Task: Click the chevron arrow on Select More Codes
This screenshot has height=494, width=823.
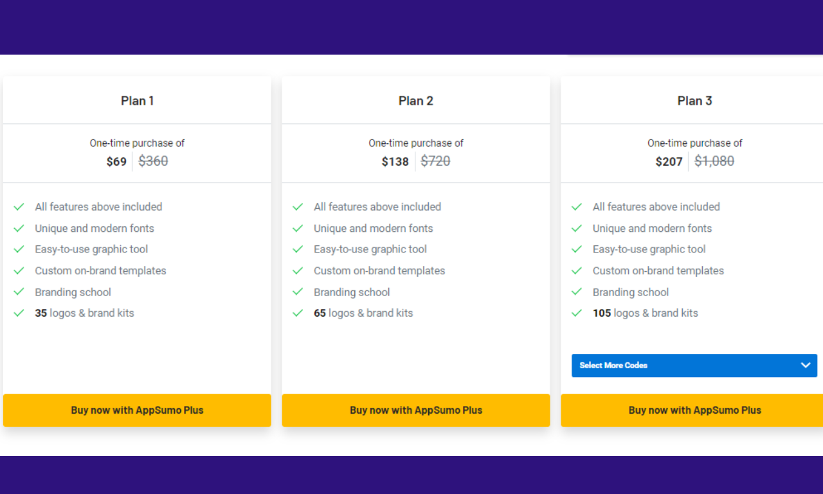Action: point(806,366)
